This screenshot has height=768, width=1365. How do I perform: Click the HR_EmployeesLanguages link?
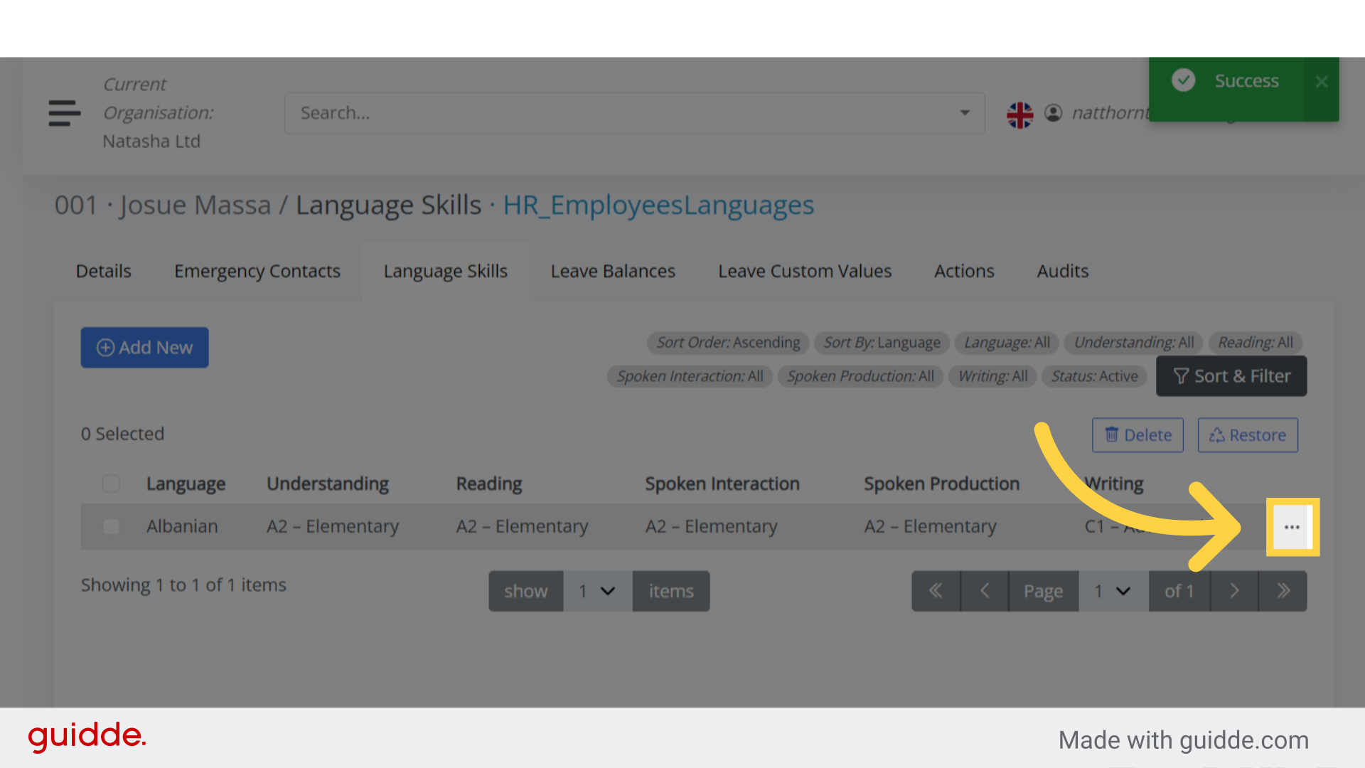click(x=658, y=205)
